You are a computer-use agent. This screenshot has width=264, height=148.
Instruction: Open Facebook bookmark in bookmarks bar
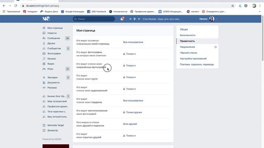[97, 12]
